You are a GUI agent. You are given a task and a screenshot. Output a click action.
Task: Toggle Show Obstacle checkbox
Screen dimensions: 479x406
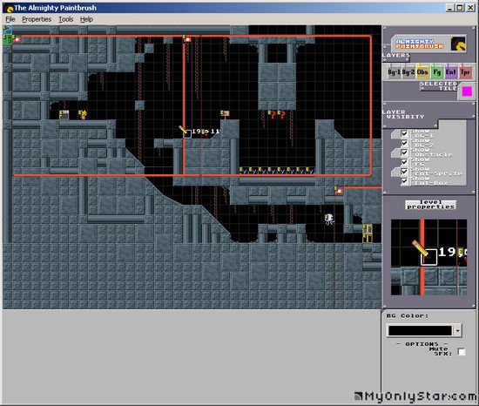(x=404, y=152)
